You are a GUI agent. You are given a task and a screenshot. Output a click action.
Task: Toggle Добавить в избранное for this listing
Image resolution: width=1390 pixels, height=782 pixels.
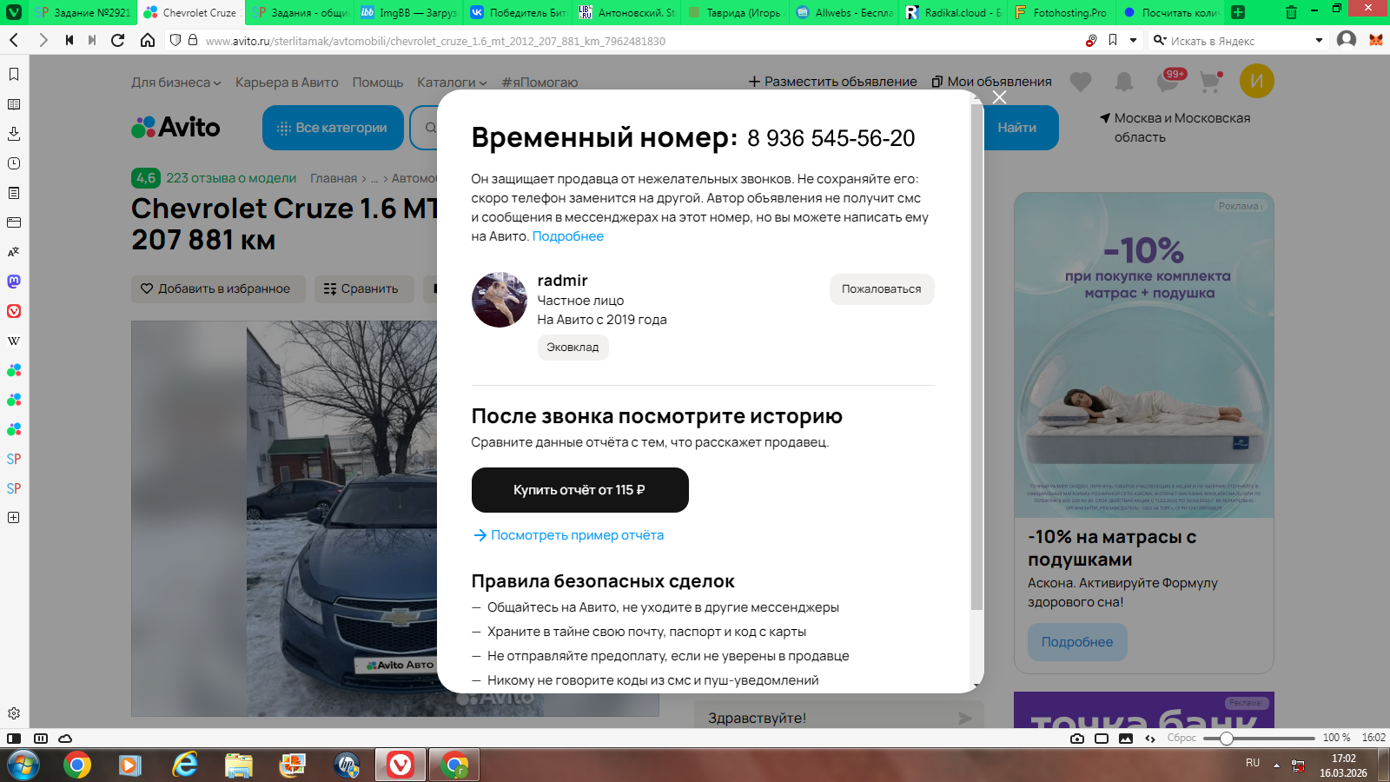point(218,288)
